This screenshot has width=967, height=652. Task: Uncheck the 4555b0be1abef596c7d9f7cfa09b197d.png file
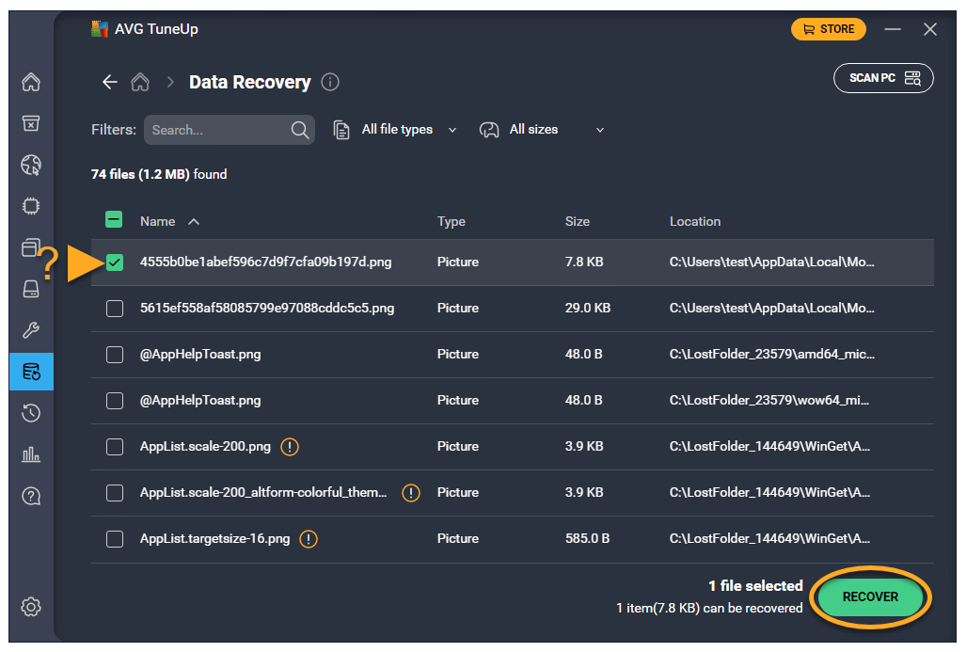point(115,262)
